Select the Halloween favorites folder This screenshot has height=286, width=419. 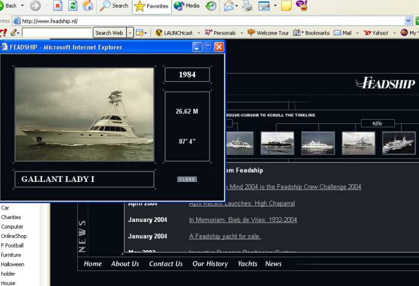(x=13, y=264)
